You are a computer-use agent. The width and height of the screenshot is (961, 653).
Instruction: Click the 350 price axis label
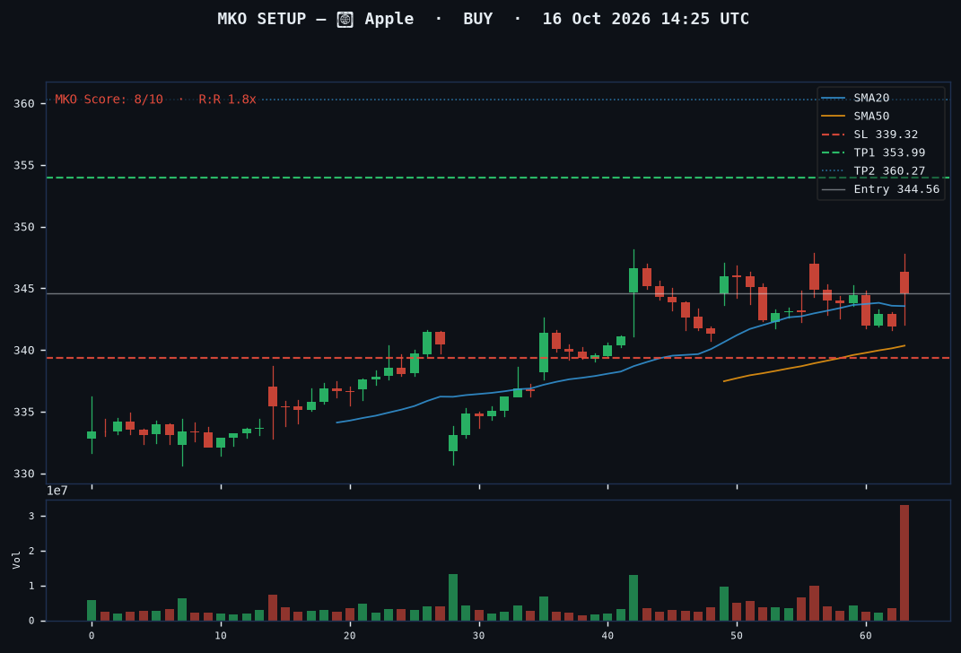tap(24, 227)
